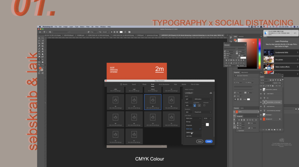Toggle visibility of the CMYK channel

tap(234, 112)
